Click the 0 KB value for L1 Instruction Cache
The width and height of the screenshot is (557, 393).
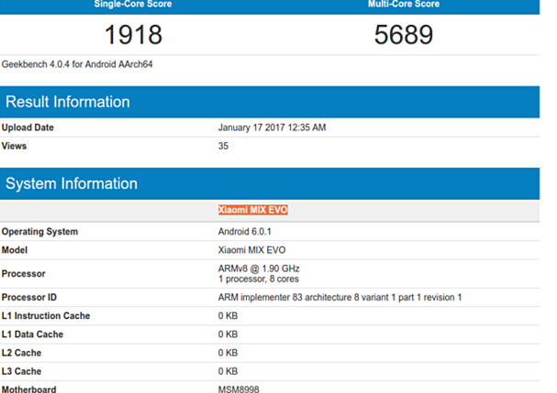coord(228,316)
